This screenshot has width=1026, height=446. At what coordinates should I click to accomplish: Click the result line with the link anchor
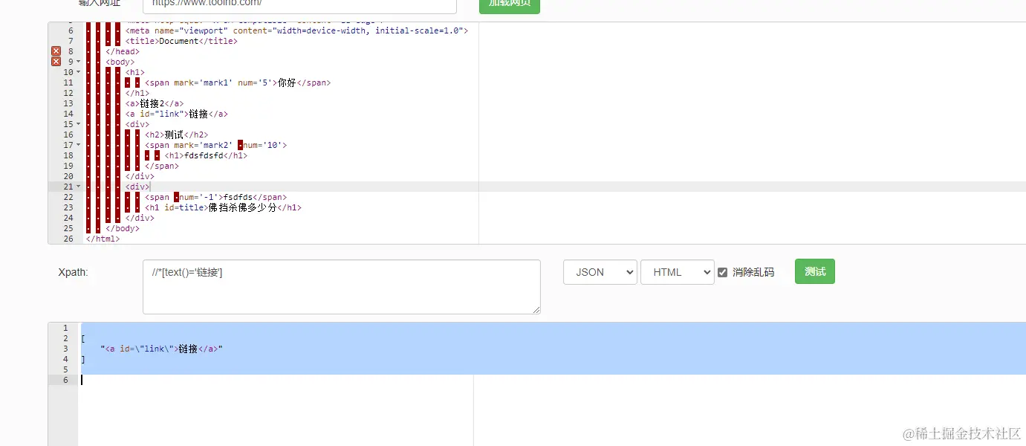pyautogui.click(x=162, y=349)
